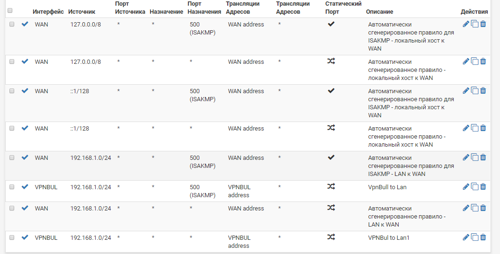Delete first 127.0.0.0/8 ISAKMP rule
The height and width of the screenshot is (254, 500).
click(483, 24)
